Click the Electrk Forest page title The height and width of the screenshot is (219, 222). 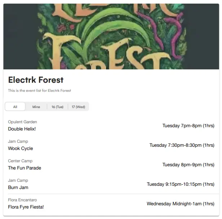tap(36, 80)
